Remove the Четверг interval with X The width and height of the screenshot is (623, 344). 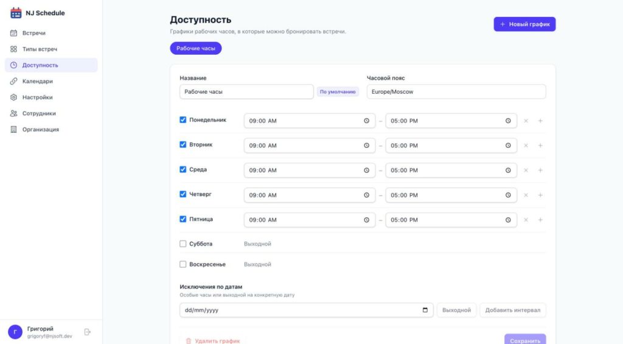(x=526, y=195)
